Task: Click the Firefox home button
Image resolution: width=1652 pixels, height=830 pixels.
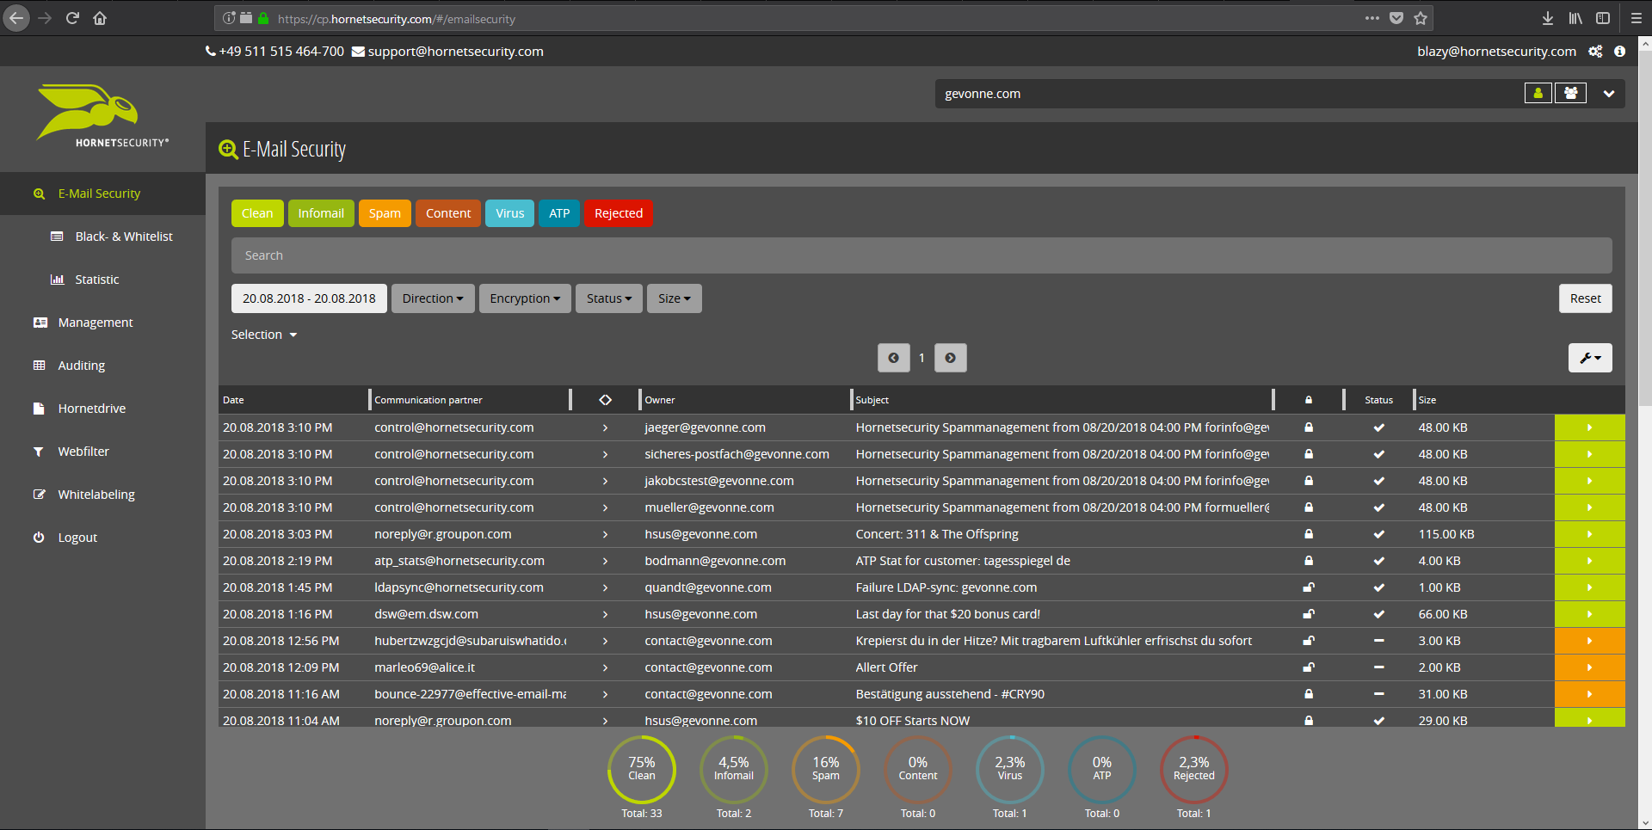Action: [100, 18]
